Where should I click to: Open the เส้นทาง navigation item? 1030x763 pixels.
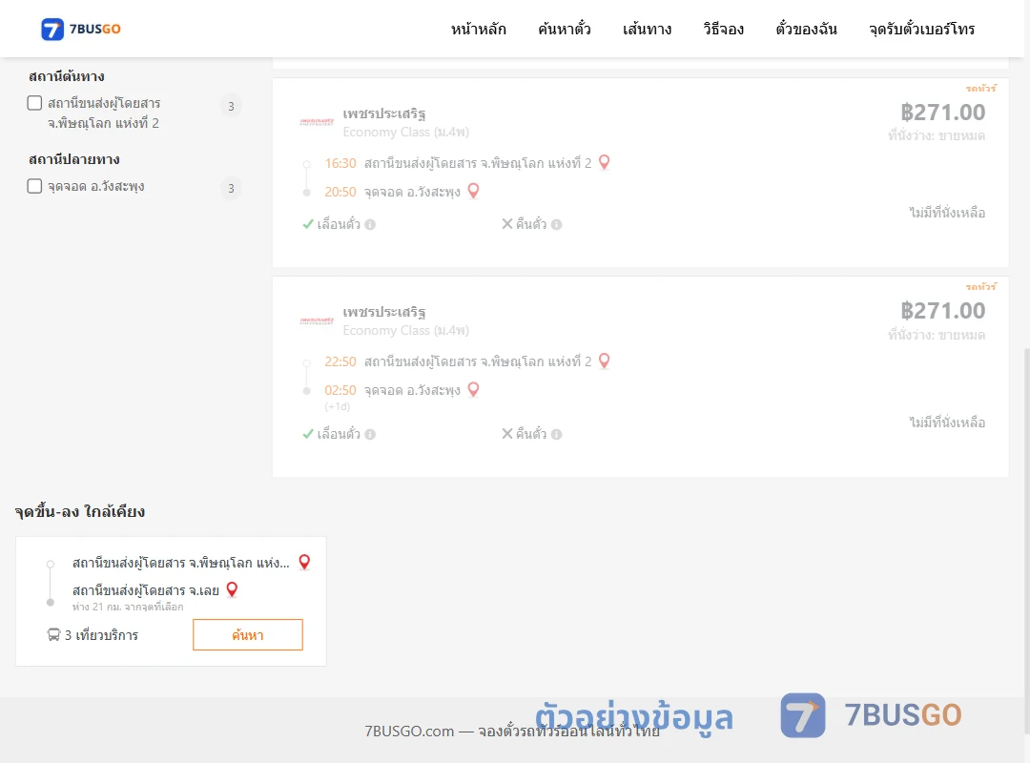point(647,29)
